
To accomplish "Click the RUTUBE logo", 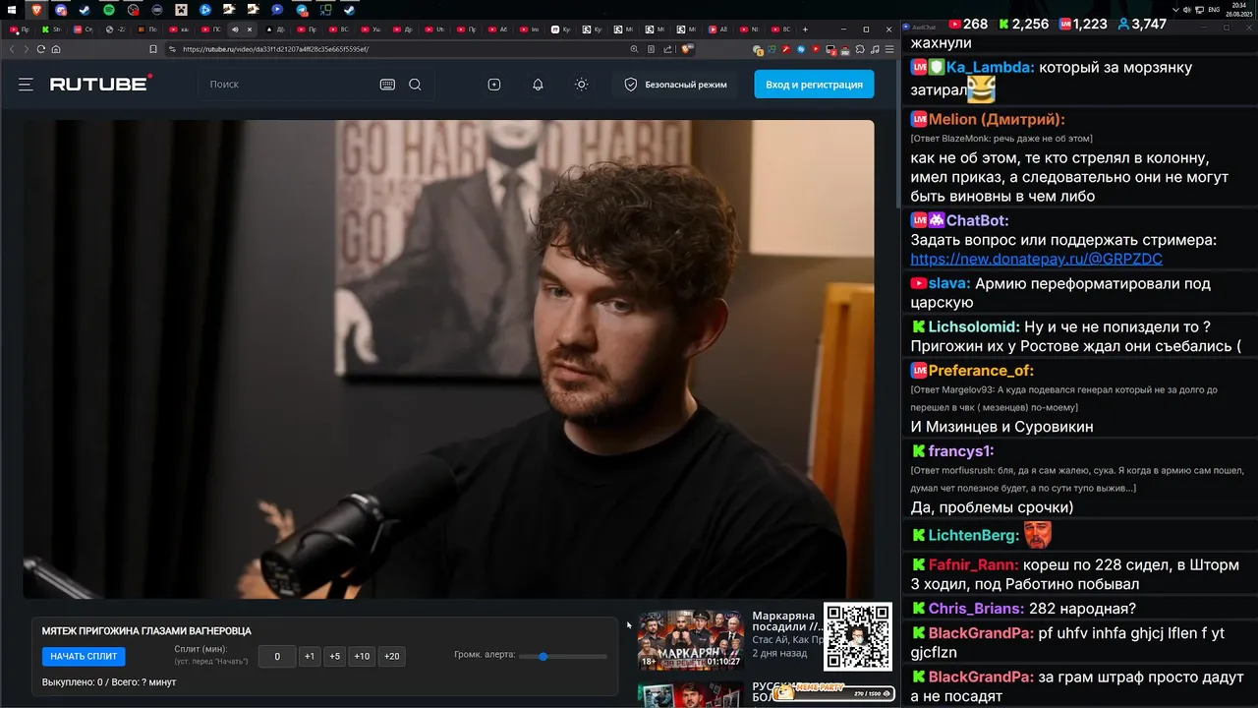I will [x=101, y=84].
